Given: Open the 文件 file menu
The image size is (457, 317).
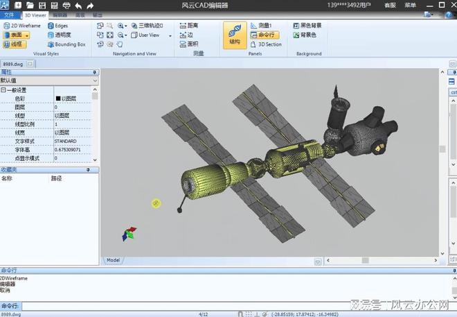Looking at the screenshot, I should coord(9,15).
